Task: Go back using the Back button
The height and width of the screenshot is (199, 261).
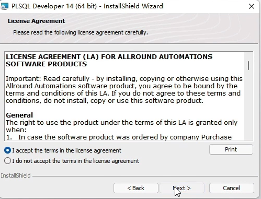Action: [x=136, y=188]
